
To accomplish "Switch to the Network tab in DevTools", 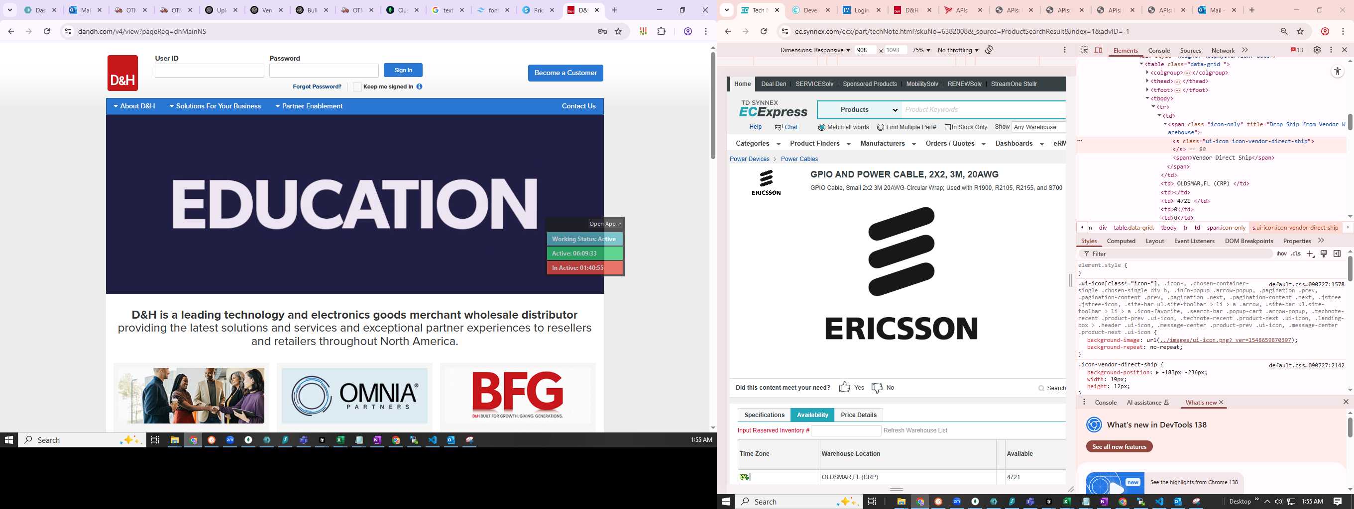I will point(1223,50).
